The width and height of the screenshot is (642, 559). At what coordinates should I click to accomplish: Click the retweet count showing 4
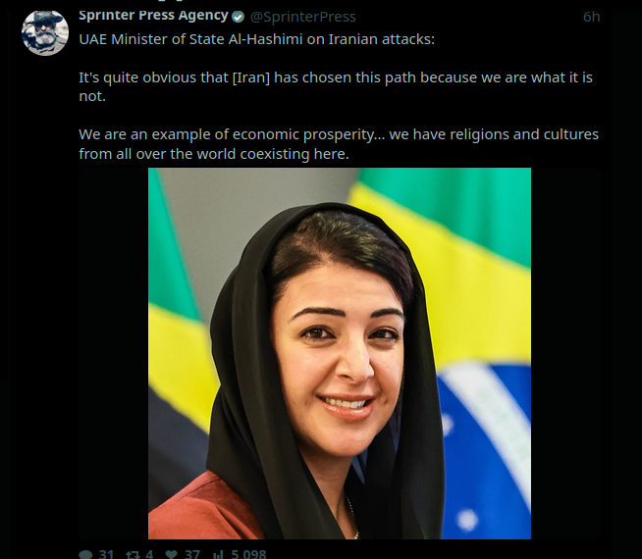149,554
